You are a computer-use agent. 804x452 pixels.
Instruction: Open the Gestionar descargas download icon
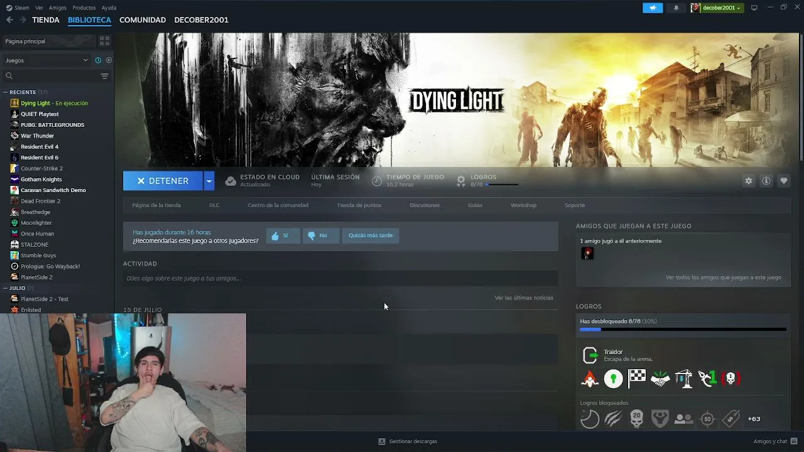pyautogui.click(x=381, y=441)
